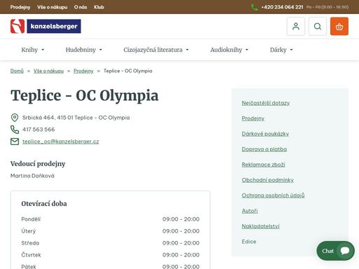Click Otevírací doba heading
The height and width of the screenshot is (269, 359).
[x=44, y=204]
